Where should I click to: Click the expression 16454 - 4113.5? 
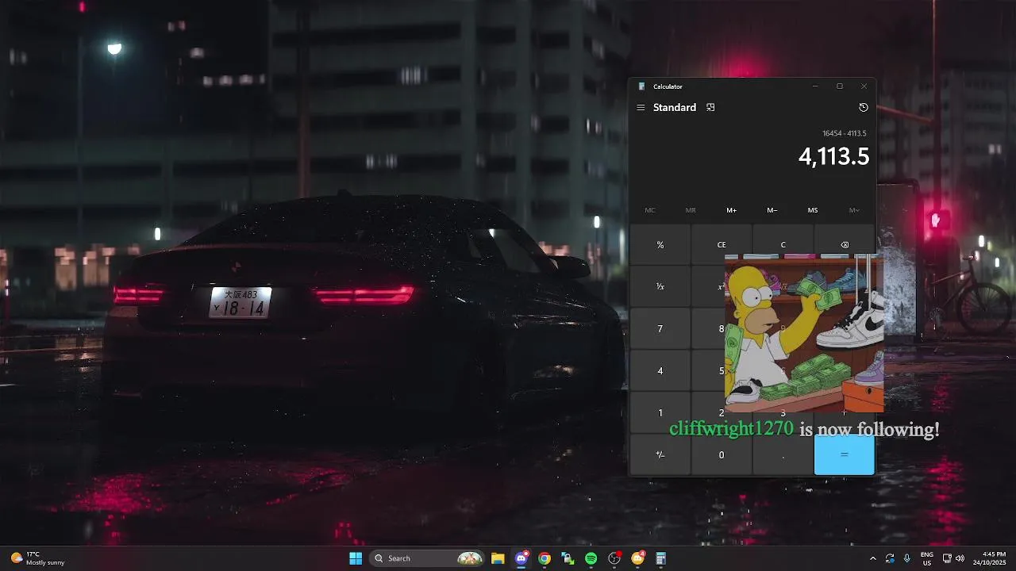tap(845, 133)
